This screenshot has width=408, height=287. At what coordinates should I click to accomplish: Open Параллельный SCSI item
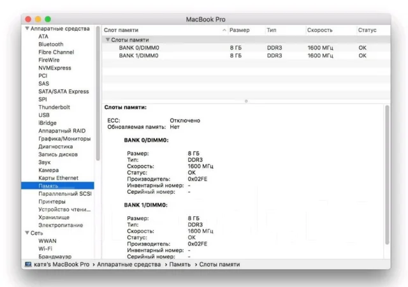tap(65, 193)
